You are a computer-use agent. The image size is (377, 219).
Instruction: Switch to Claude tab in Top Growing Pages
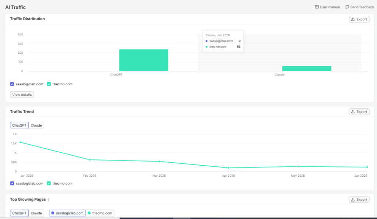(36, 213)
